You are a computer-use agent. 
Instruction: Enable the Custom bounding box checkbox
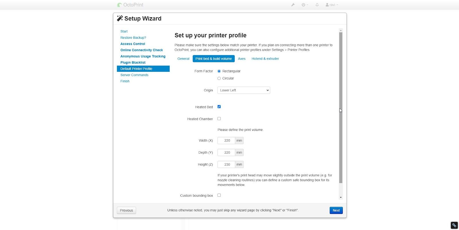coord(219,195)
